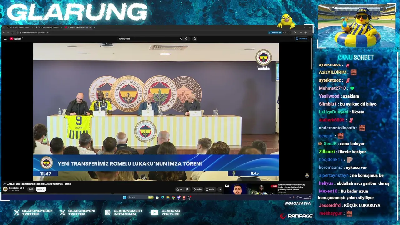Viewport: 400px width, 225px height.
Task: Click chat message 'uzaklara' by Yesilwood
Action: point(351,96)
